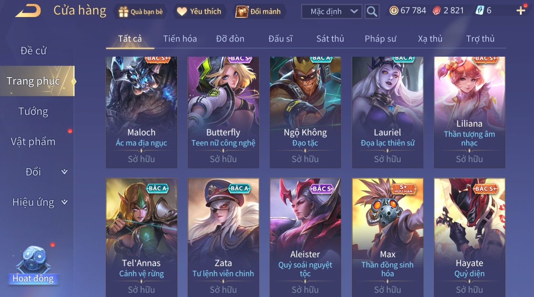Click the gold coin balance icon
The width and height of the screenshot is (534, 297).
tap(394, 11)
